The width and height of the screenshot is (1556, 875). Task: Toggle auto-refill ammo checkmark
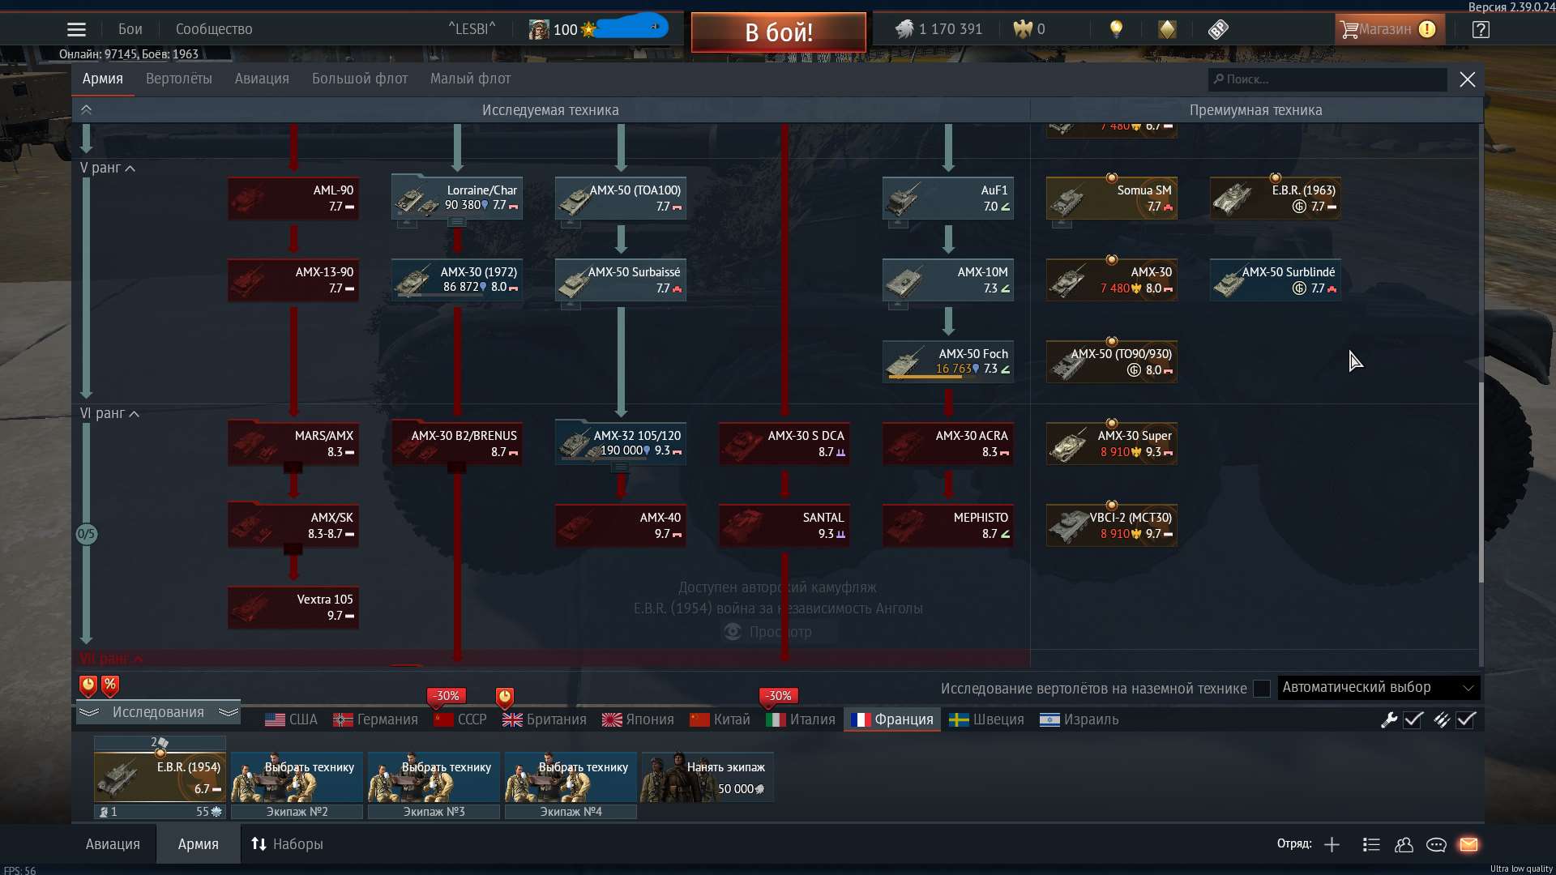click(x=1466, y=719)
